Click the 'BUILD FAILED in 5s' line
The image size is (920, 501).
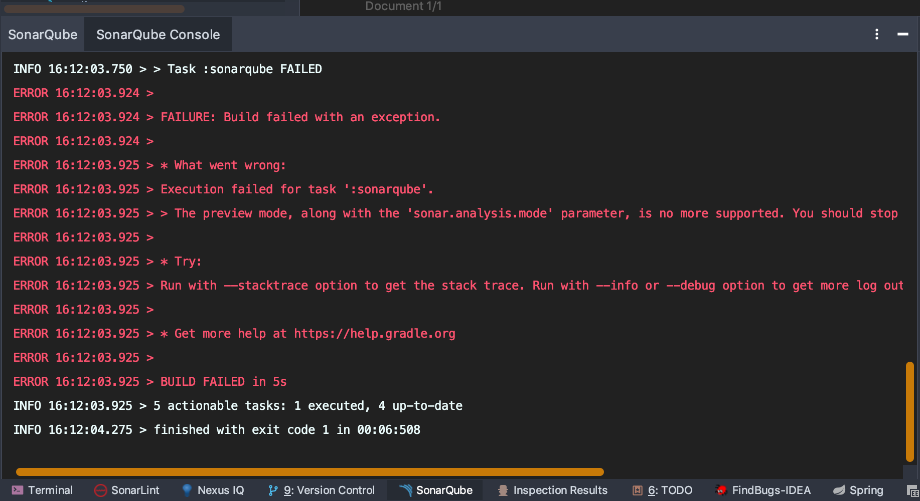click(x=150, y=382)
